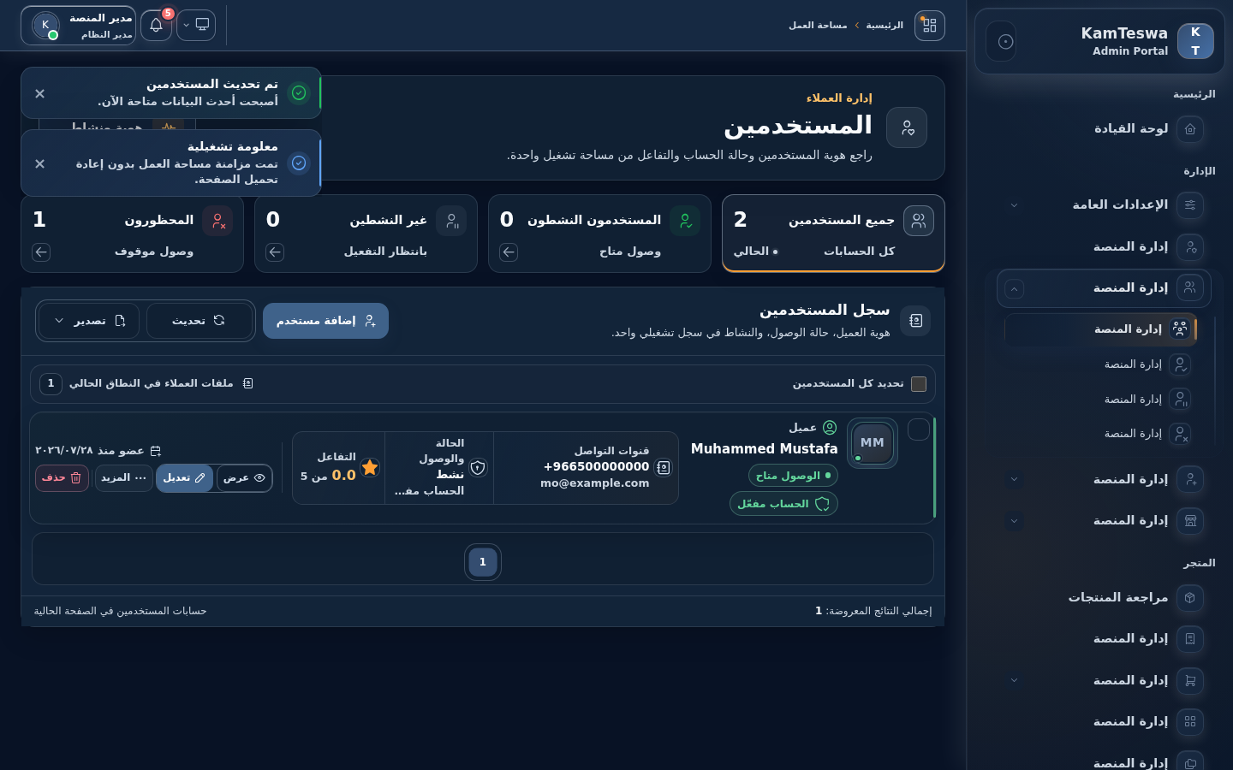
Task: Click the MM user avatar
Action: coord(873,443)
